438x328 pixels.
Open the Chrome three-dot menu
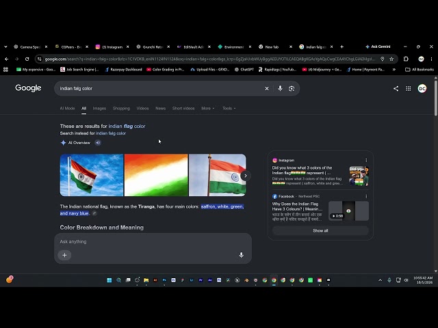[x=431, y=59]
